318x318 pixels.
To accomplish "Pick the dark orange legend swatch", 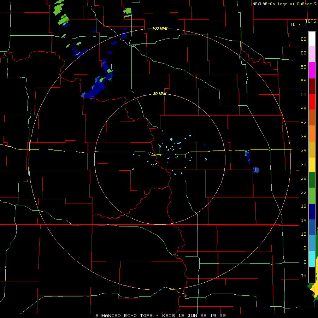I will pyautogui.click(x=312, y=118).
